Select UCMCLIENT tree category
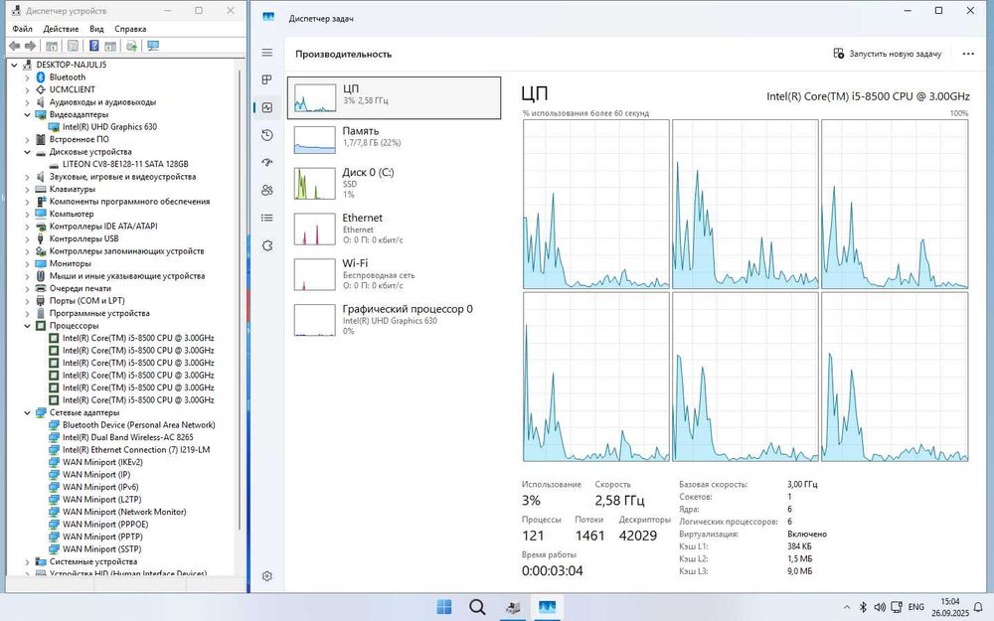 click(73, 90)
